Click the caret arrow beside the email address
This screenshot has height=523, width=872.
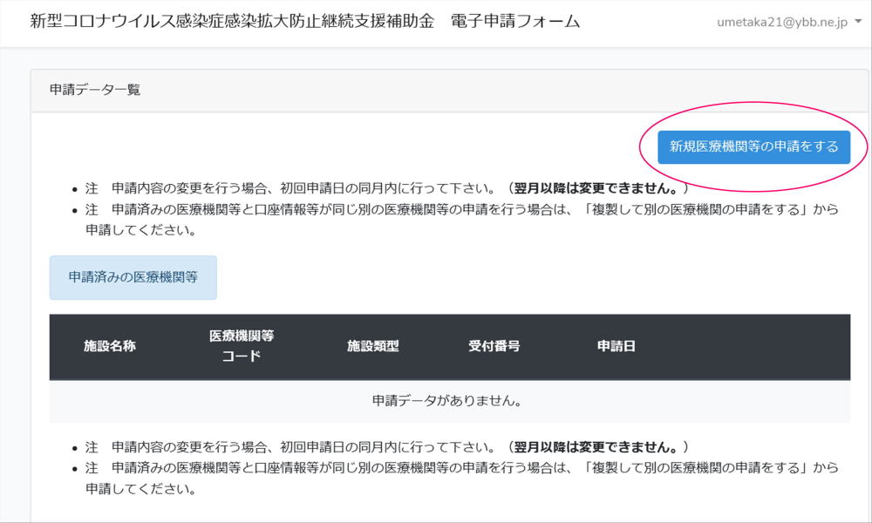tap(857, 23)
